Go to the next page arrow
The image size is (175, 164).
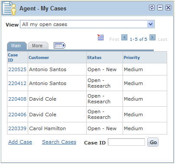[152, 37]
